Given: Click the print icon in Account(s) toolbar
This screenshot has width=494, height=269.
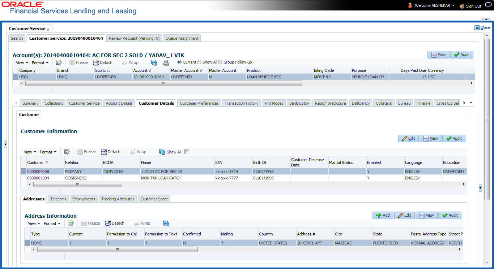Looking at the screenshot, I should pyautogui.click(x=166, y=62).
